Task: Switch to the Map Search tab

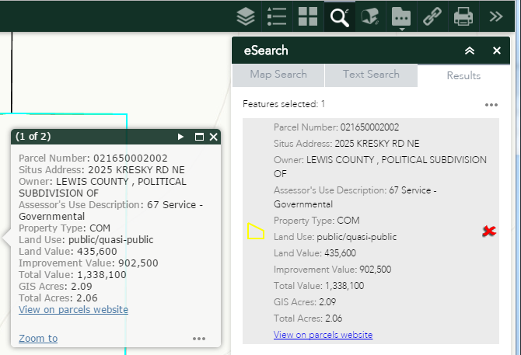Action: (278, 75)
